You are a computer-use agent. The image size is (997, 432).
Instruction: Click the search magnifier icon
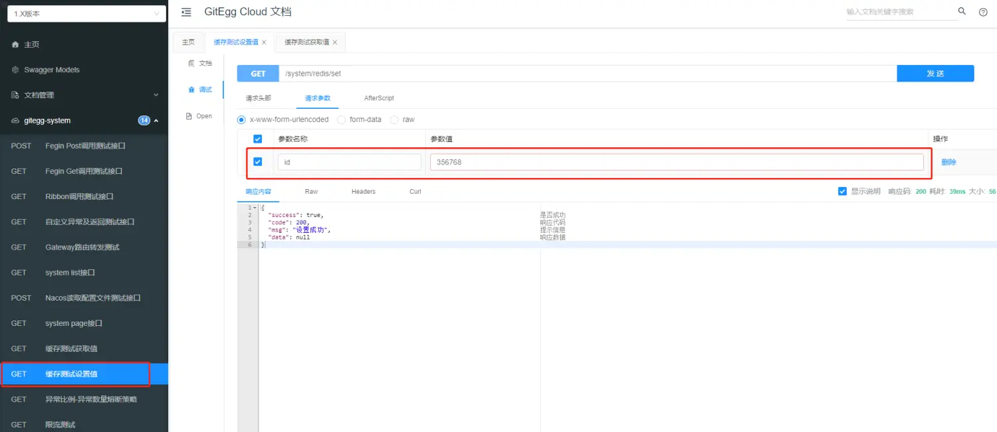point(962,11)
